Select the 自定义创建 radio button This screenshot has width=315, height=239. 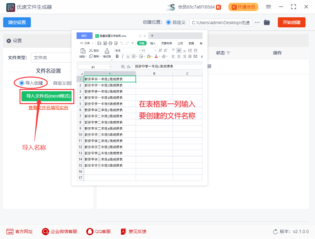click(49, 83)
